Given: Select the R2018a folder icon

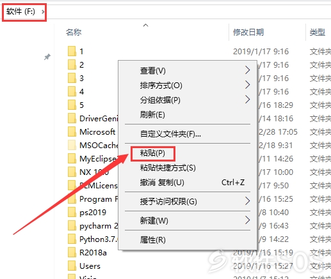Looking at the screenshot, I should tap(72, 252).
